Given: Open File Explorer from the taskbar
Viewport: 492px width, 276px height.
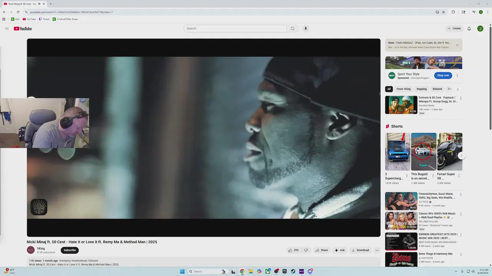Looking at the screenshot, I should [251, 271].
